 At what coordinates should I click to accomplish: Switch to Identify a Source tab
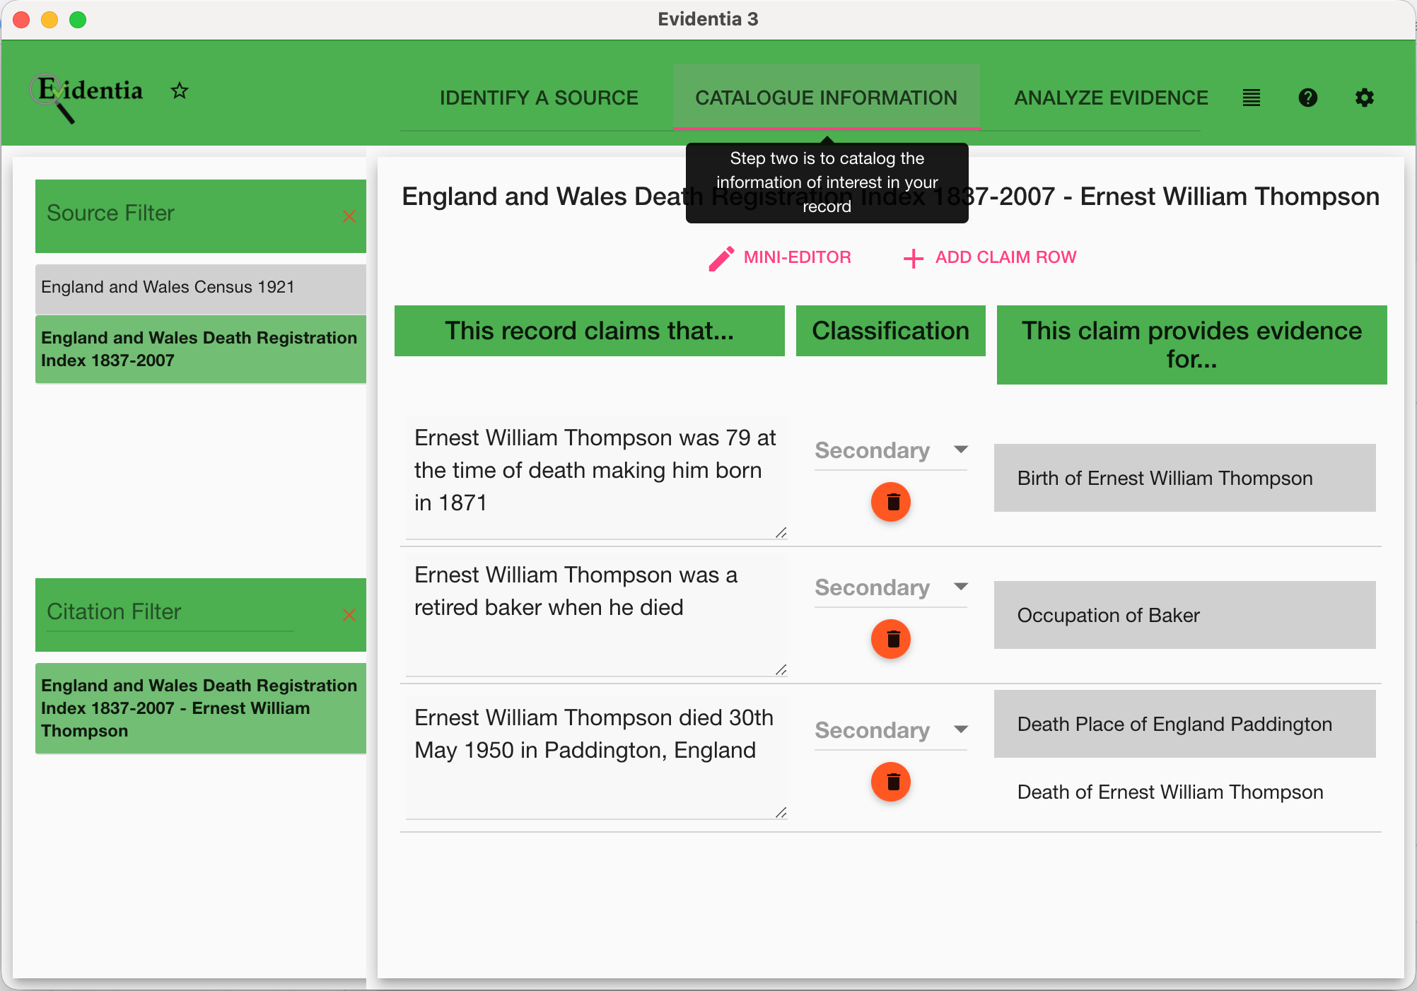(539, 98)
